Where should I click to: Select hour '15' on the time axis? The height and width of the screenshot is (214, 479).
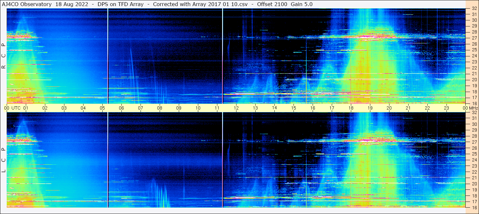tap(294, 108)
